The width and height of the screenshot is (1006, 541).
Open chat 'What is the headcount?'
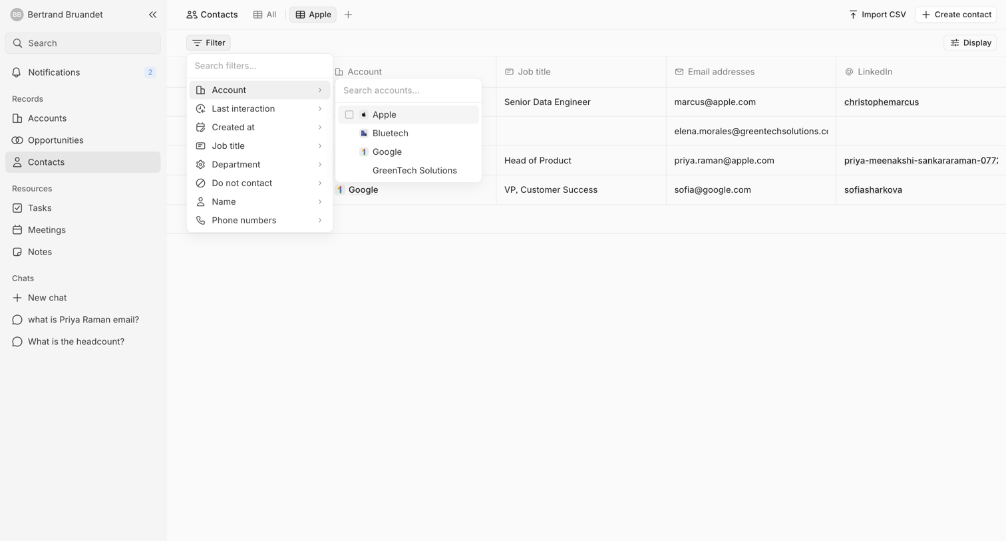tap(83, 342)
